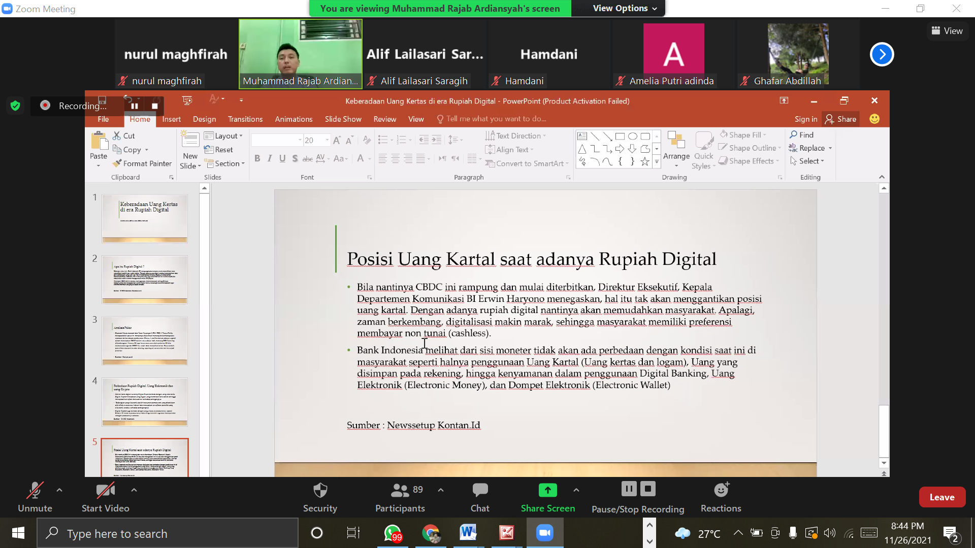Expand the View Options dropdown
Screen dimensions: 975x548
[x=625, y=8]
